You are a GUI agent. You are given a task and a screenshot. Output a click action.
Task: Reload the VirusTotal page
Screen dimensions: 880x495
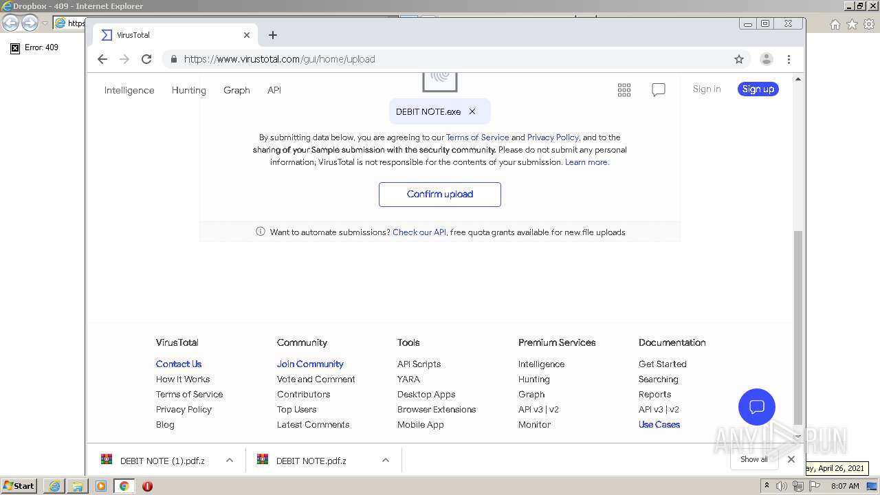click(x=146, y=59)
